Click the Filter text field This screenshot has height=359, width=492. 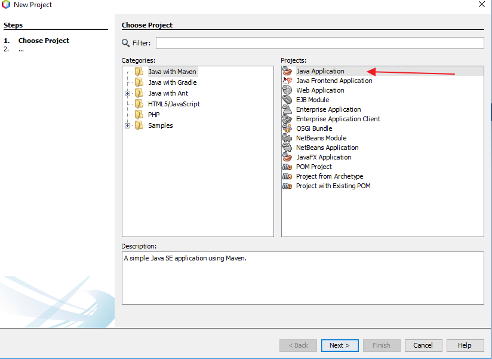tap(319, 43)
